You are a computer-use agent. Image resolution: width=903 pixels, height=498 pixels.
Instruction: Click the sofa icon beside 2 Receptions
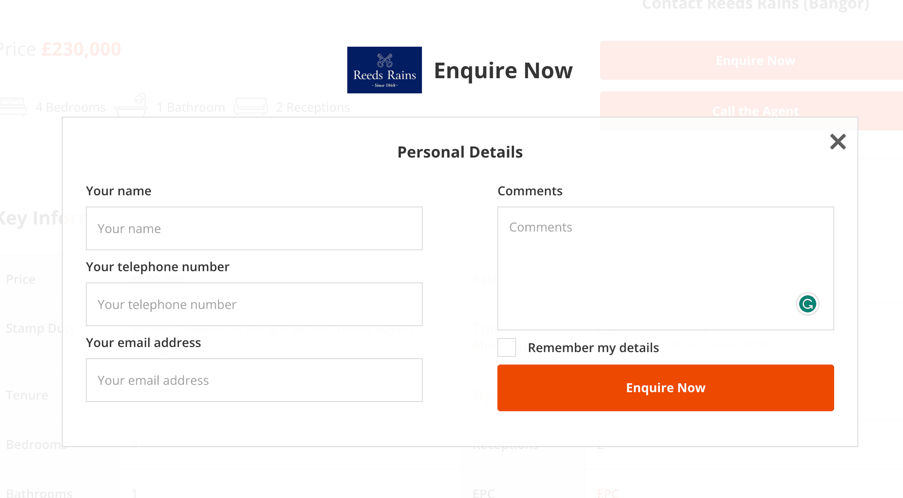[250, 107]
